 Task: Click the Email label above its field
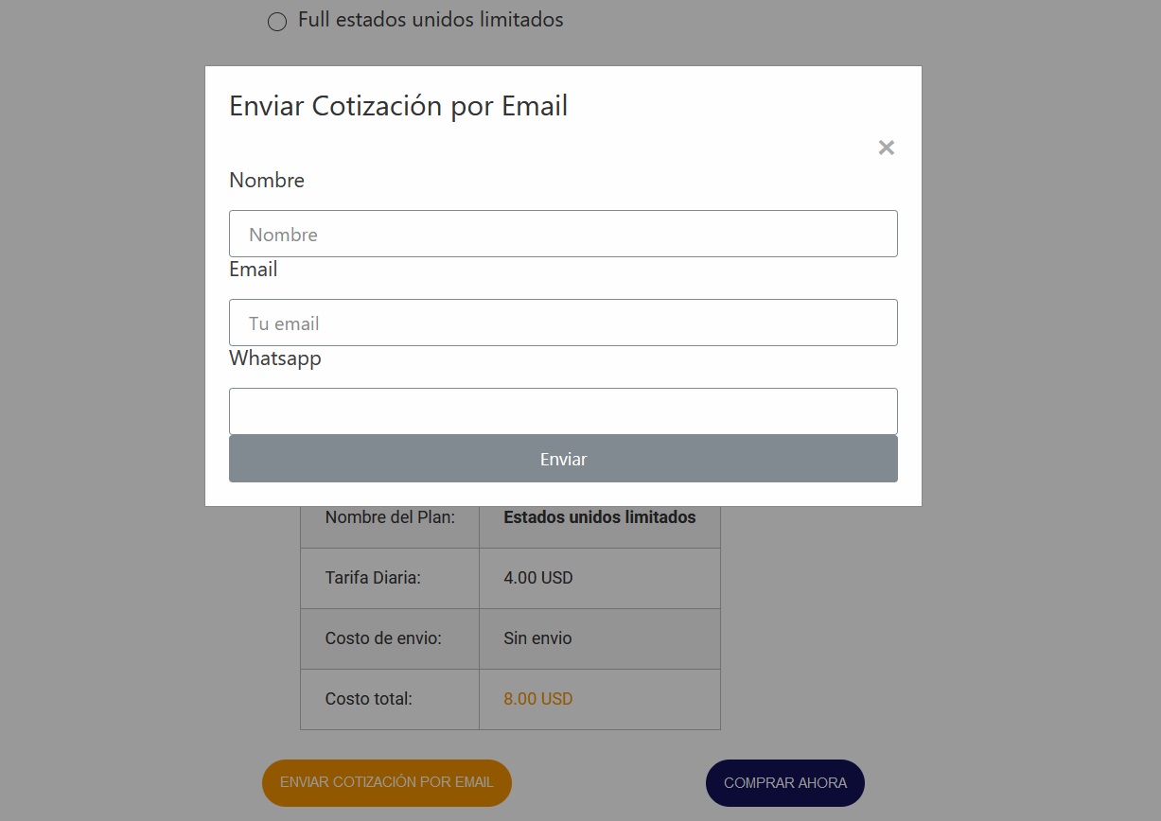point(253,269)
